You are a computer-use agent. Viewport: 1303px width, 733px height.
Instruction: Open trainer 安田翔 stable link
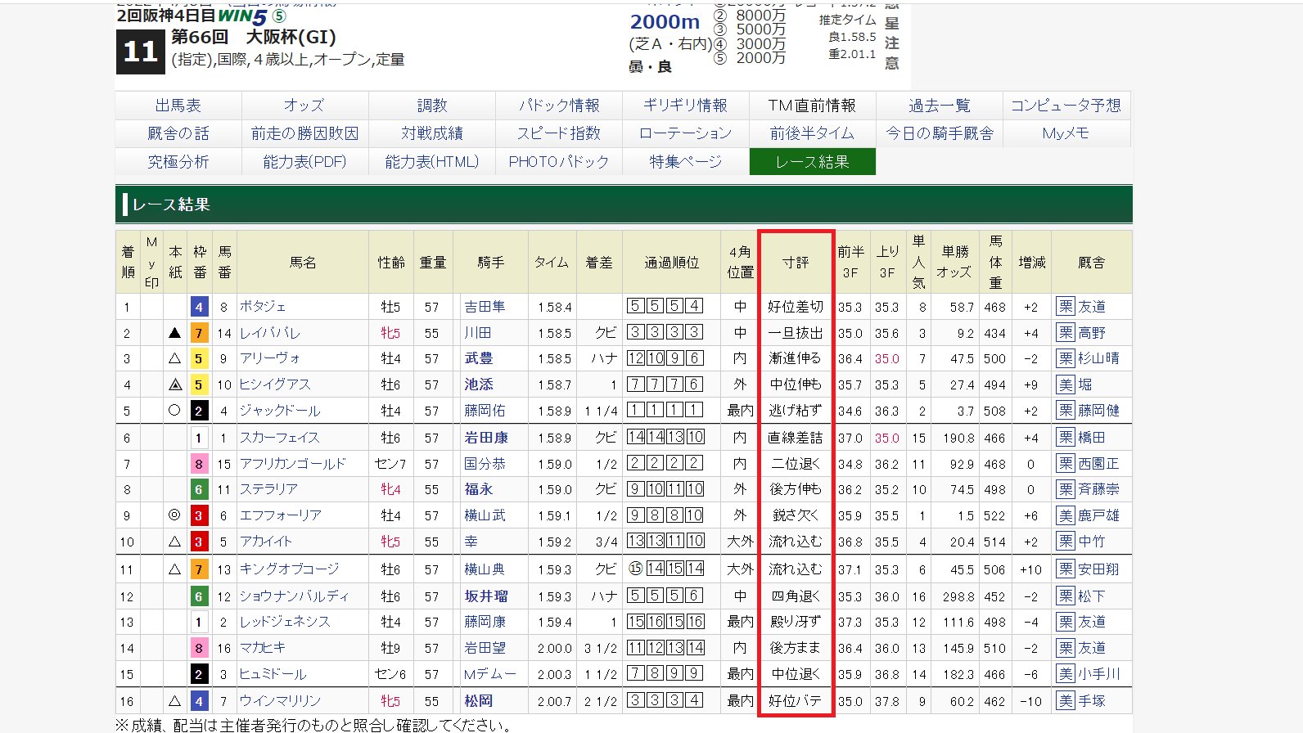point(1099,569)
